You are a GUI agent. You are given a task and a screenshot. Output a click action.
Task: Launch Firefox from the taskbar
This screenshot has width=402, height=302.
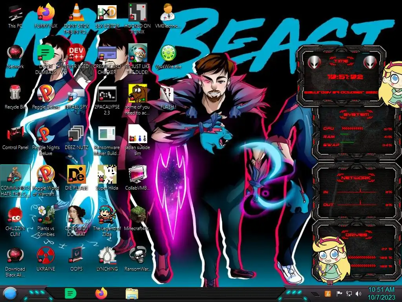click(101, 293)
